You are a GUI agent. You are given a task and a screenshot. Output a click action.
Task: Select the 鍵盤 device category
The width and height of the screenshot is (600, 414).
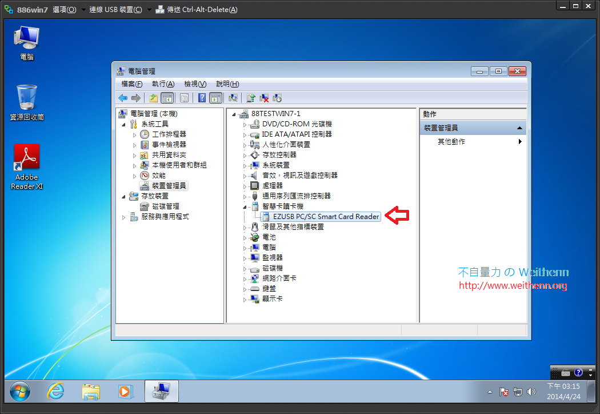click(x=269, y=289)
